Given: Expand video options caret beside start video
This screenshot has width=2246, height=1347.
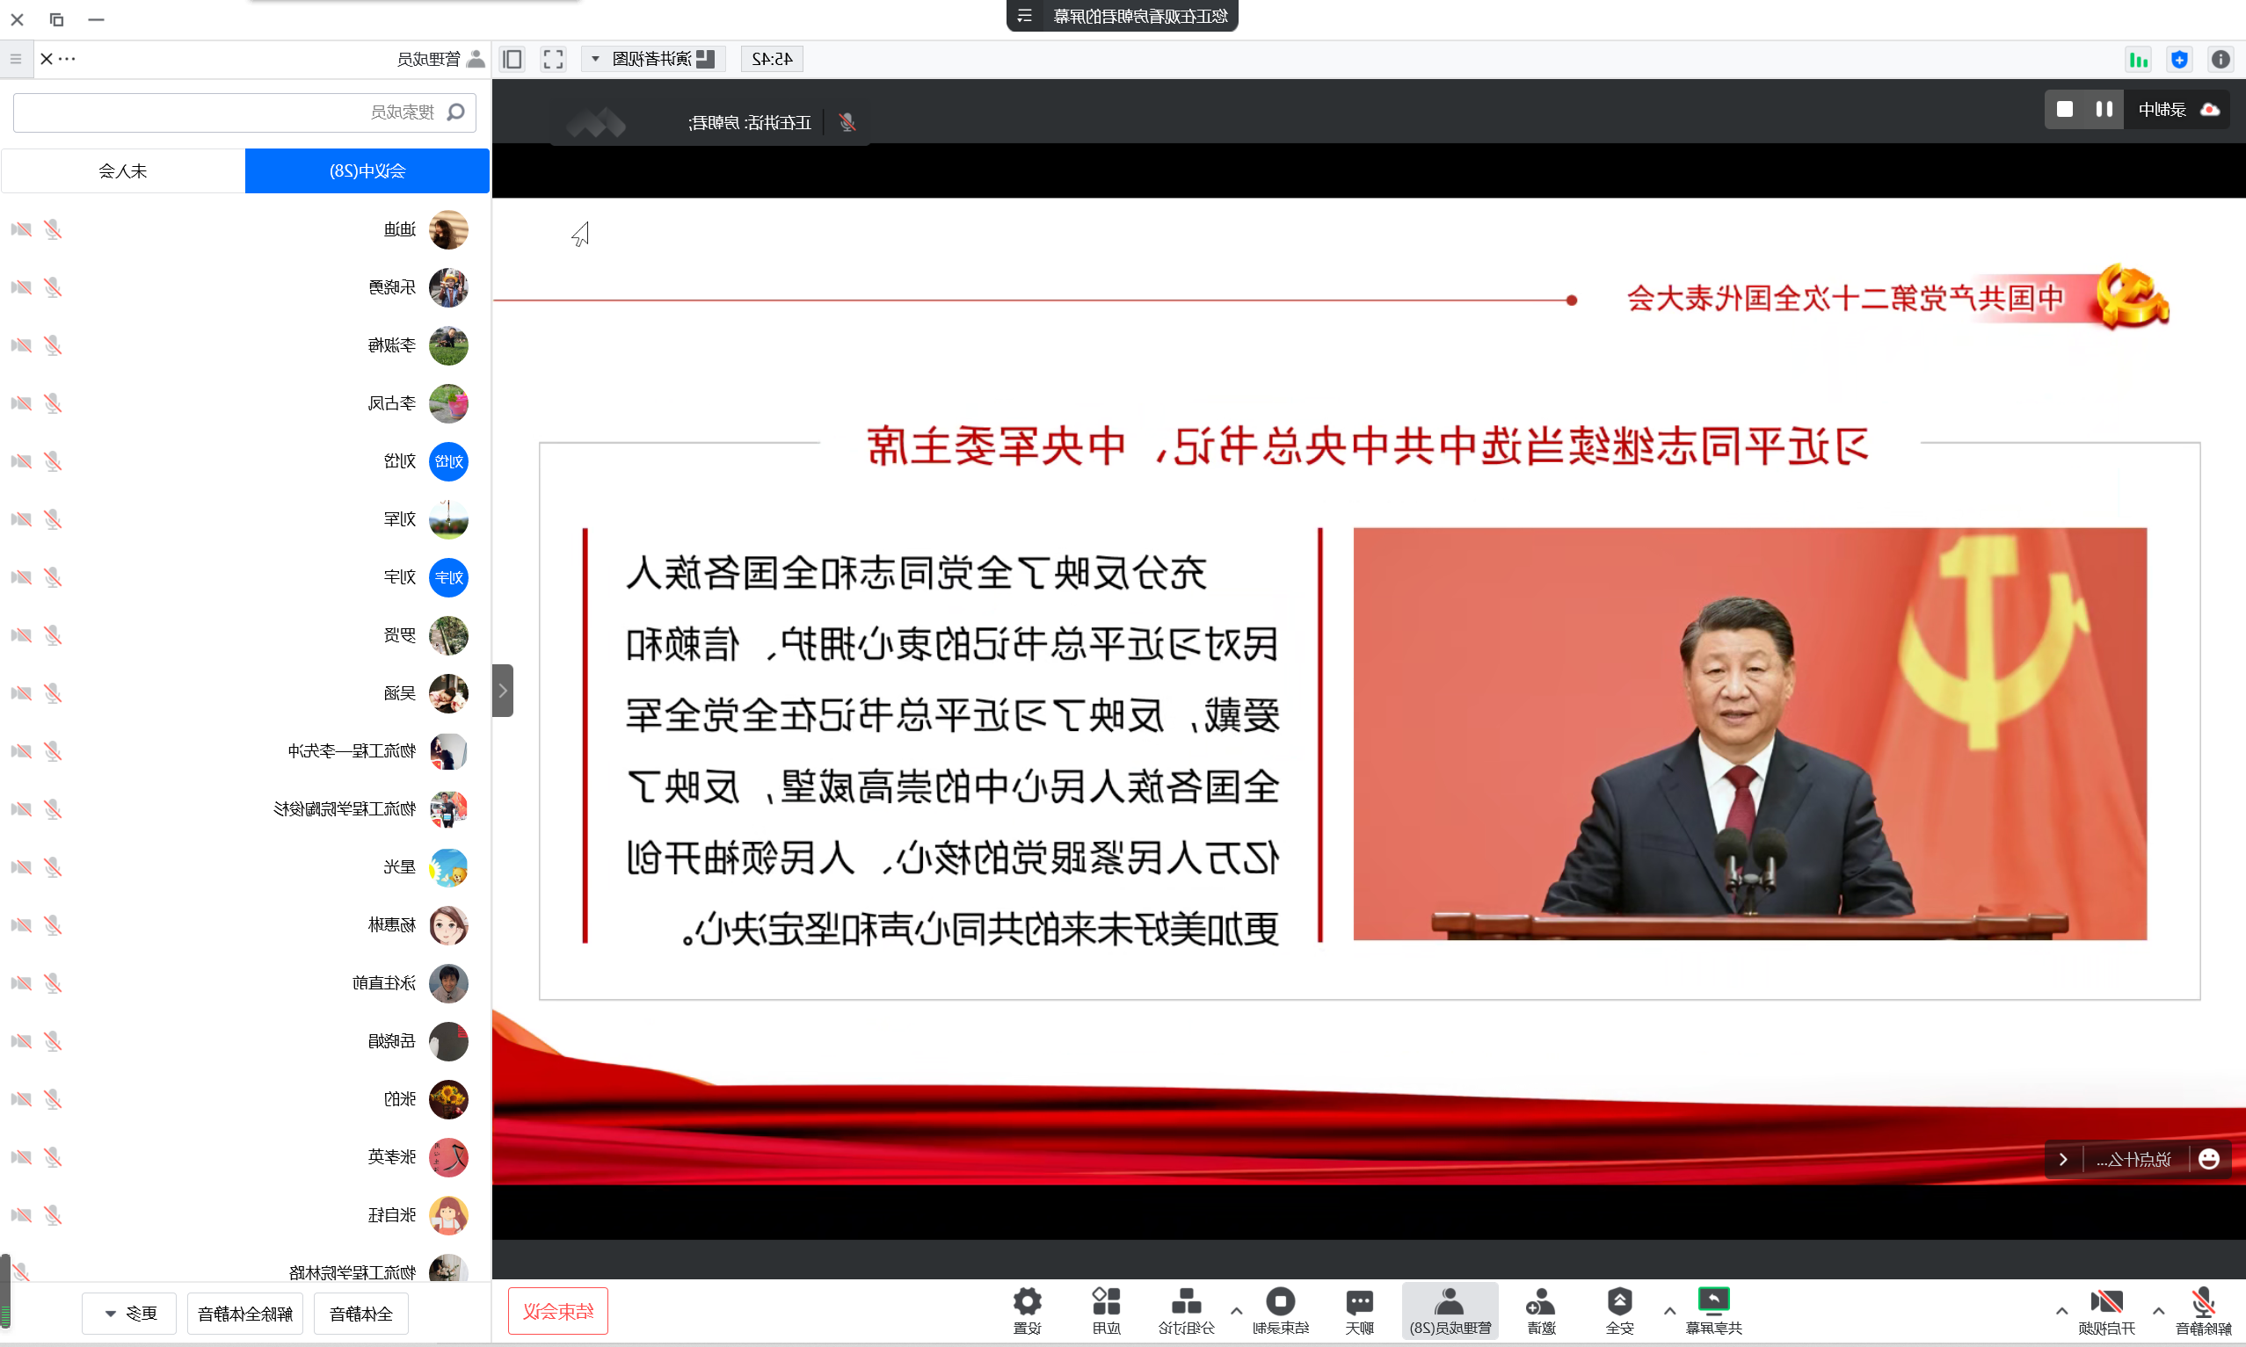Looking at the screenshot, I should click(x=2061, y=1311).
